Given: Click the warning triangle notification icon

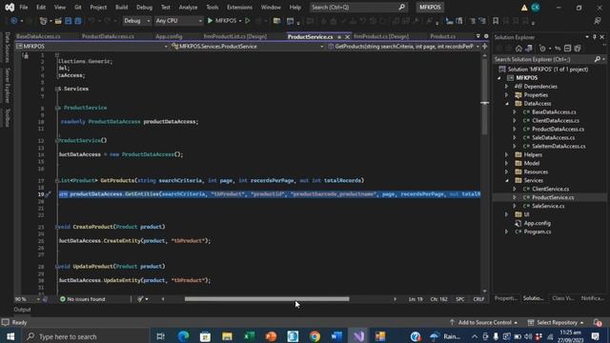Looking at the screenshot, I should tap(524, 8).
